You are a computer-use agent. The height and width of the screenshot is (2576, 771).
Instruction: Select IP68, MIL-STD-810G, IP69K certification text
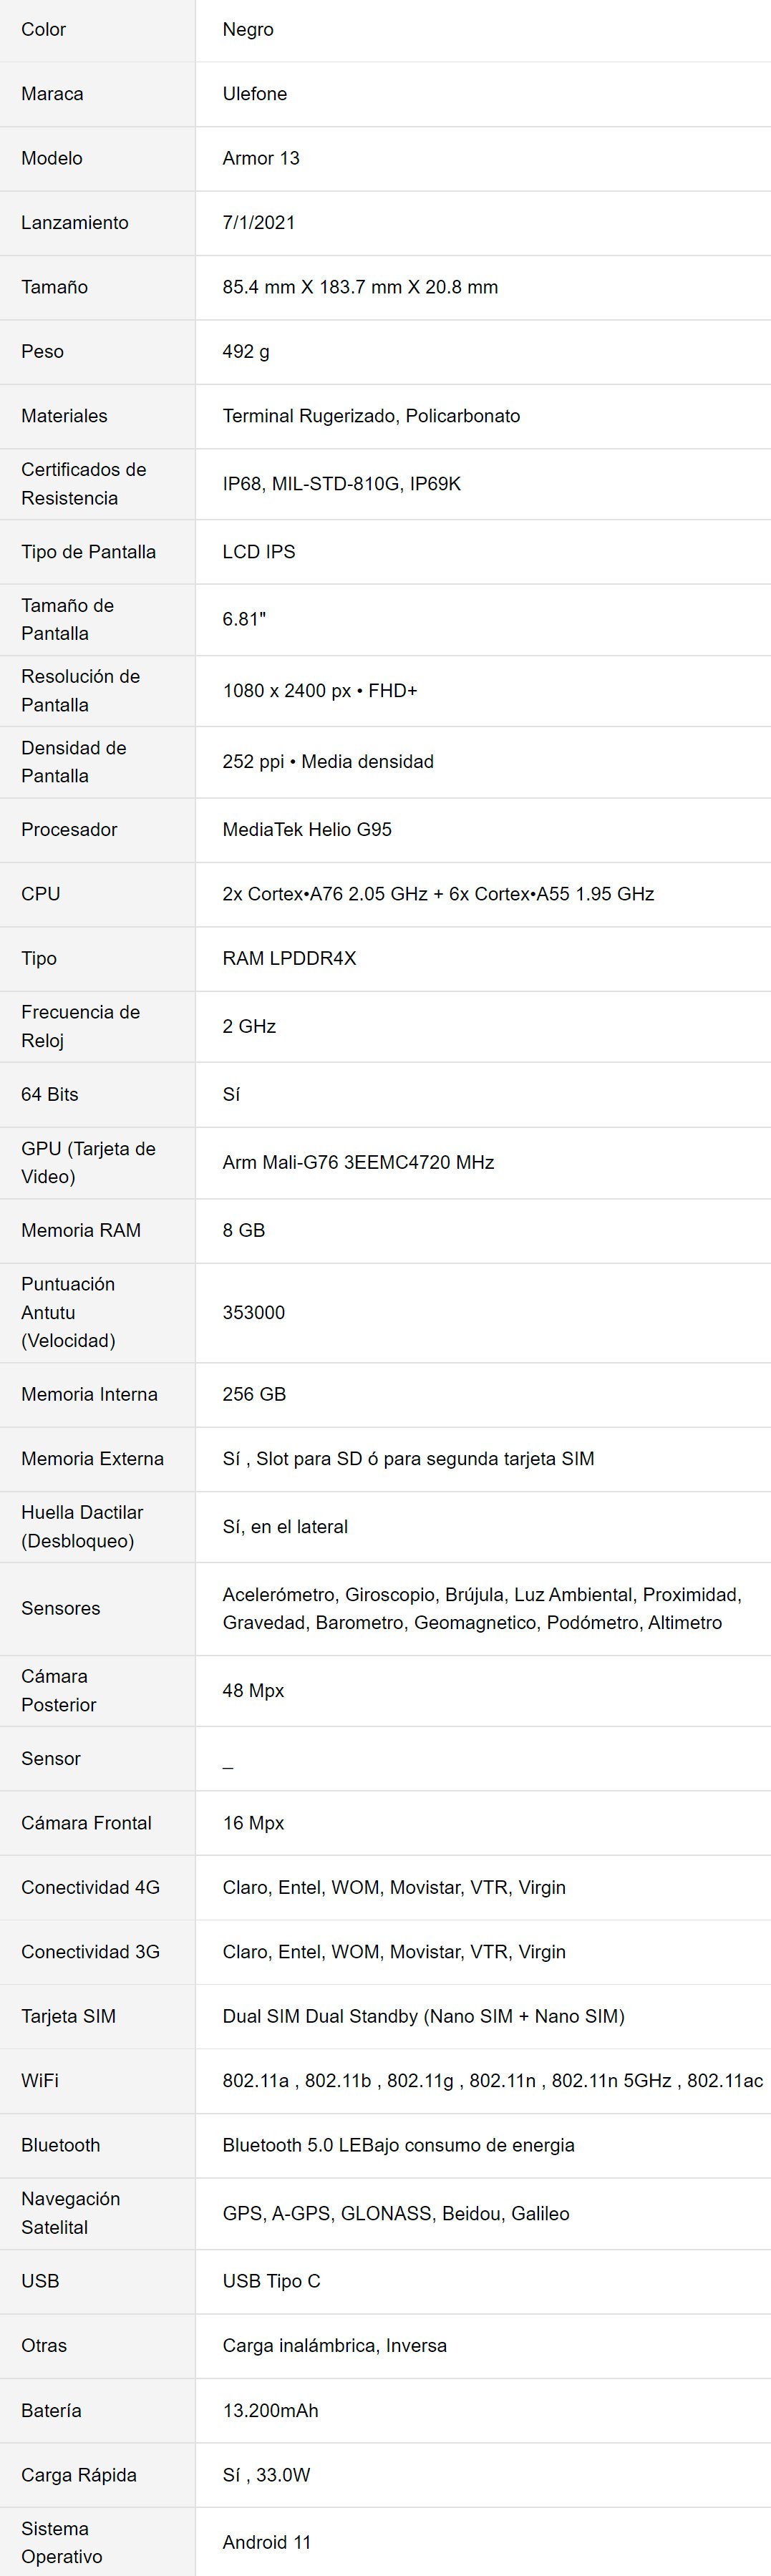(342, 484)
